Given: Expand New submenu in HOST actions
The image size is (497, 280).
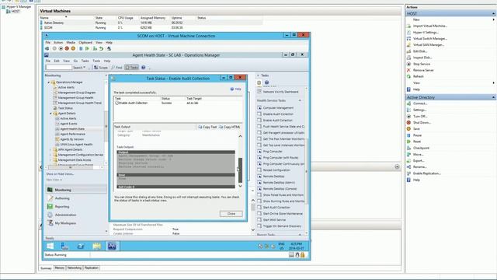Looking at the screenshot, I should pyautogui.click(x=494, y=19).
